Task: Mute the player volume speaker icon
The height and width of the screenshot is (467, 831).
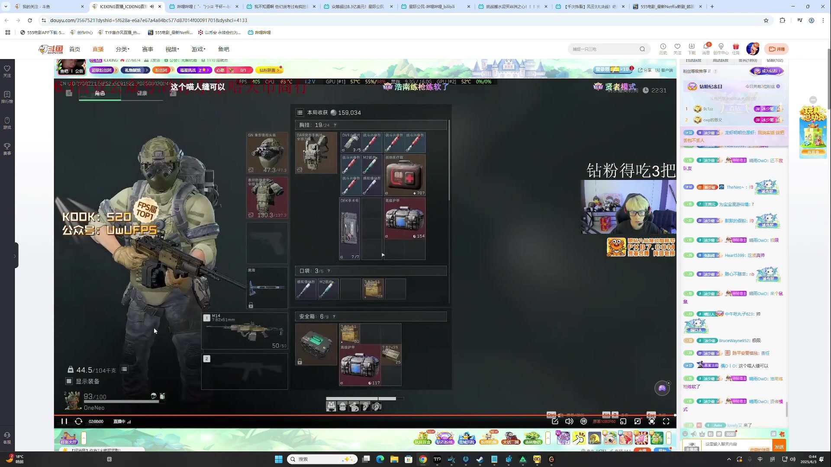Action: point(569,421)
